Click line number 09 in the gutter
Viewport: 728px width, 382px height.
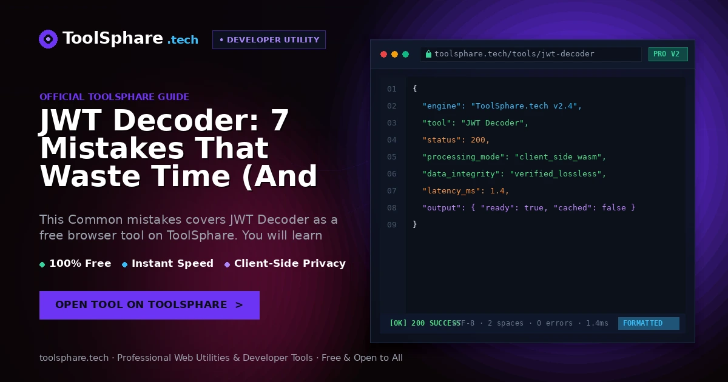coord(392,224)
